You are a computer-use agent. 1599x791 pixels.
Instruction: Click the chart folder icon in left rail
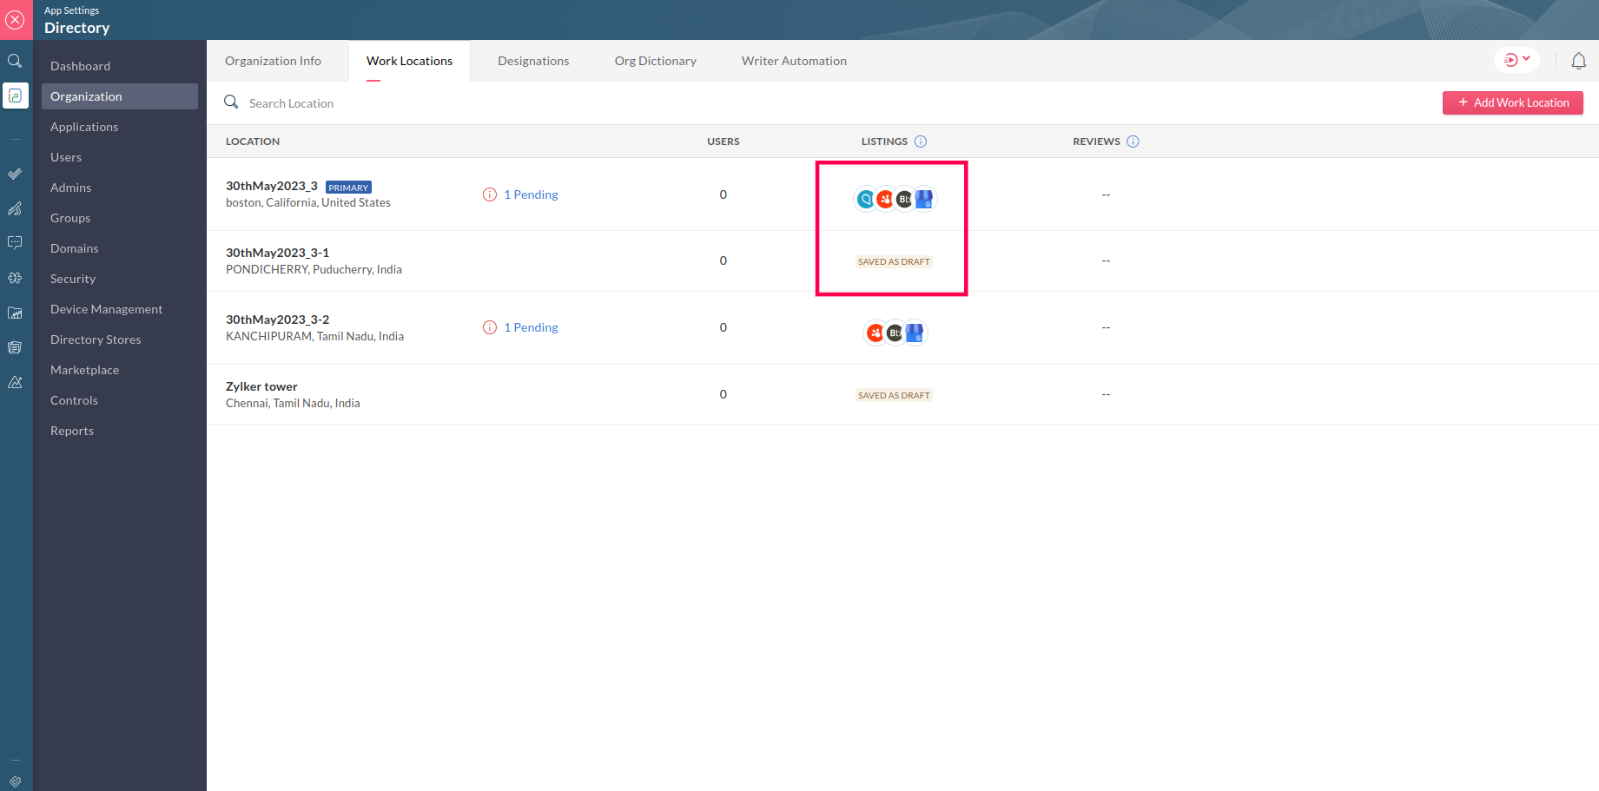tap(15, 313)
